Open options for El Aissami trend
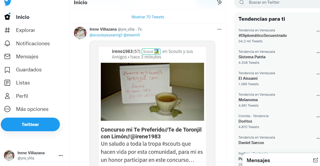320x166 pixels. 318,74
